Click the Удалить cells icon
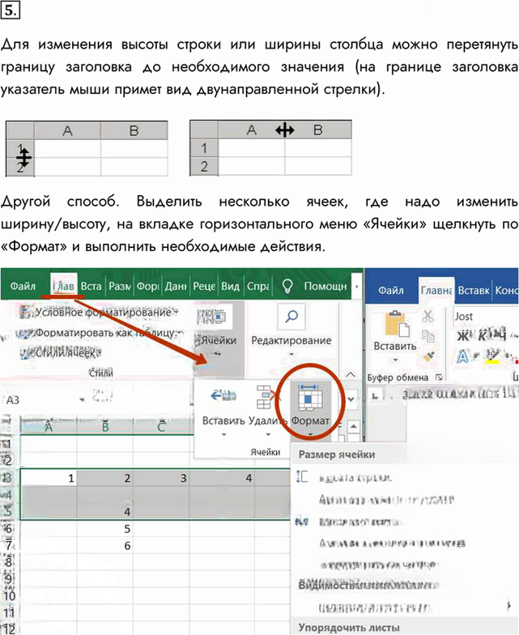 point(266,397)
